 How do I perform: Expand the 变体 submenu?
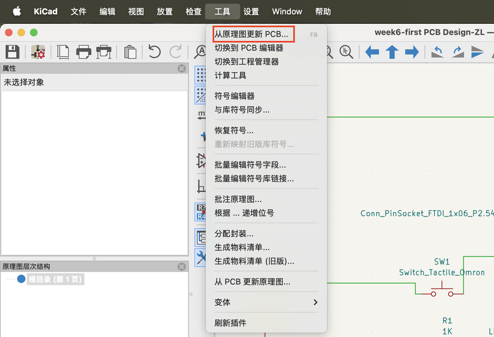266,302
